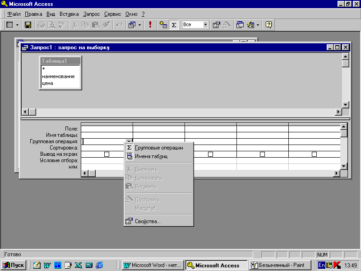This screenshot has height=271, width=361.
Task: Launch Word from the quick launch W icon
Action: click(47, 265)
